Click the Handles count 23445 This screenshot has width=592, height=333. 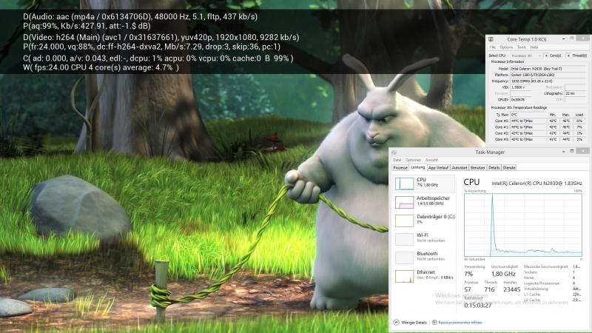[x=512, y=289]
